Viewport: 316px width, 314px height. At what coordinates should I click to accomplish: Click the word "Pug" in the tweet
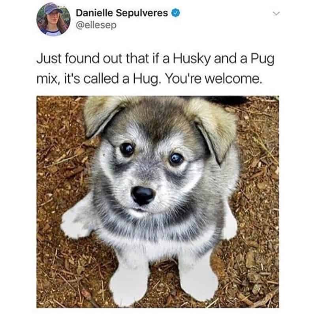click(262, 59)
